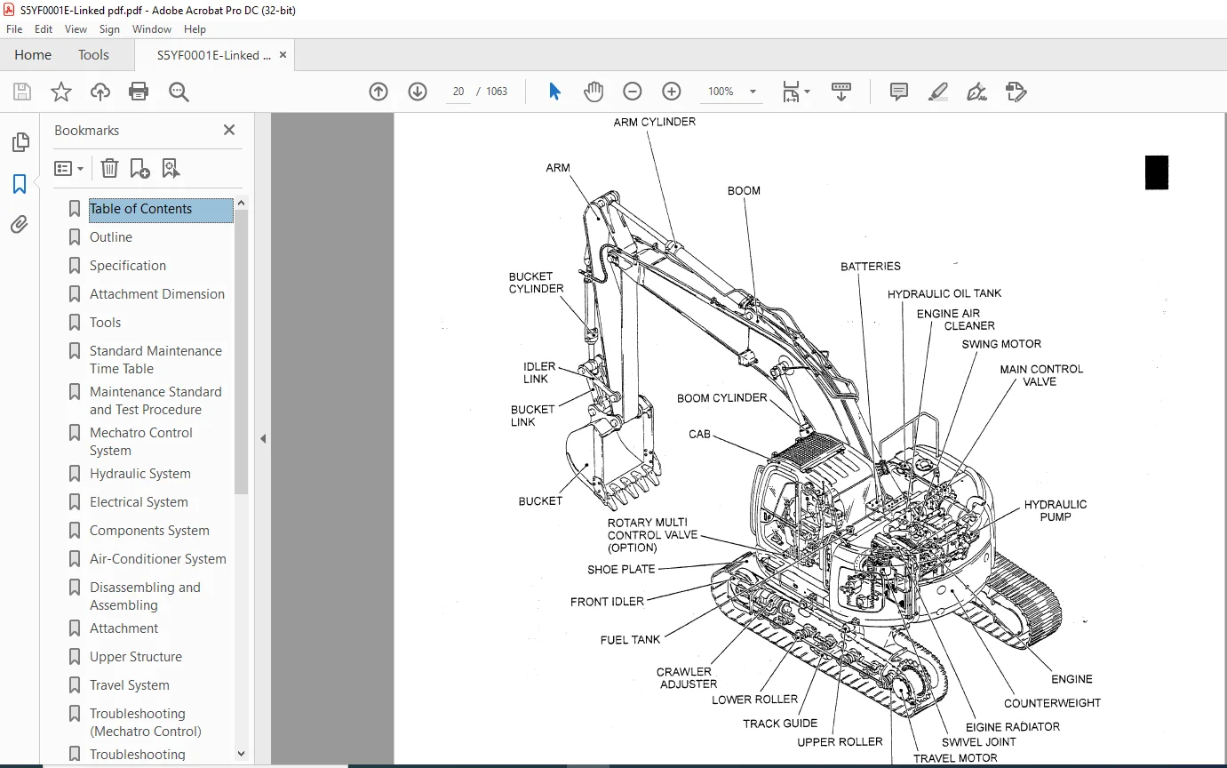1227x768 pixels.
Task: Select the Highlight text tool
Action: pyautogui.click(x=938, y=92)
